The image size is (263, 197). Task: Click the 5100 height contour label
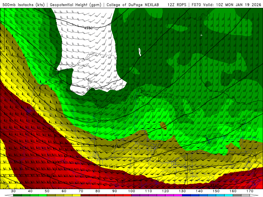click(x=102, y=121)
